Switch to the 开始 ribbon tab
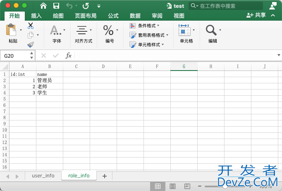The width and height of the screenshot is (282, 191). pyautogui.click(x=14, y=16)
